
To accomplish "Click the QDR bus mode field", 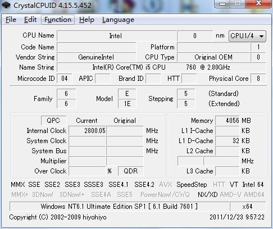I will [x=131, y=171].
